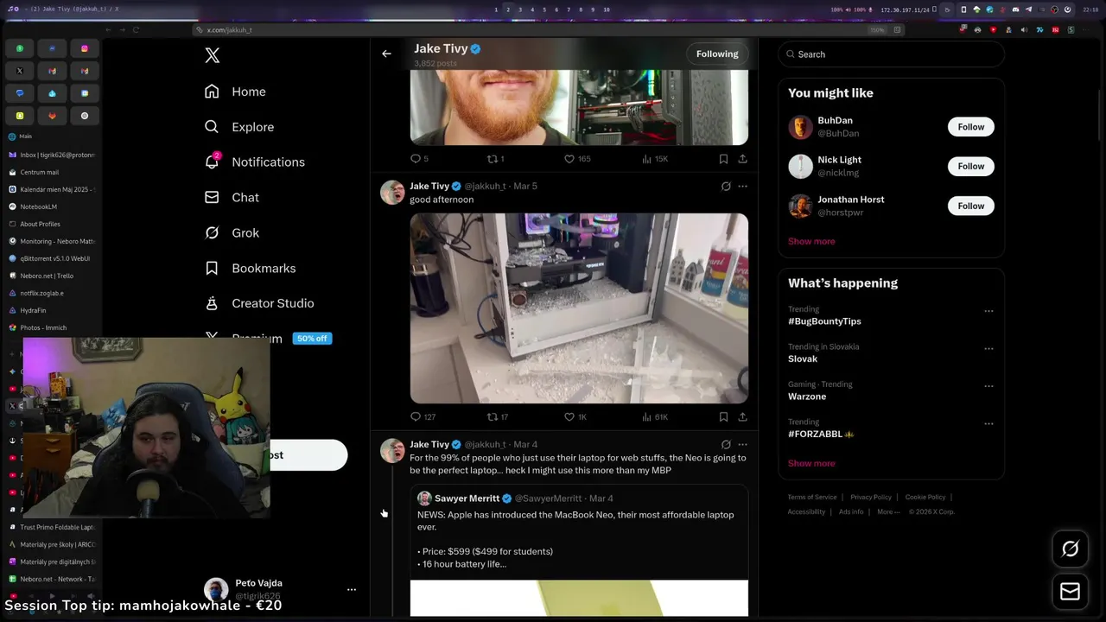
Task: Follow BuhDan
Action: [x=970, y=127]
